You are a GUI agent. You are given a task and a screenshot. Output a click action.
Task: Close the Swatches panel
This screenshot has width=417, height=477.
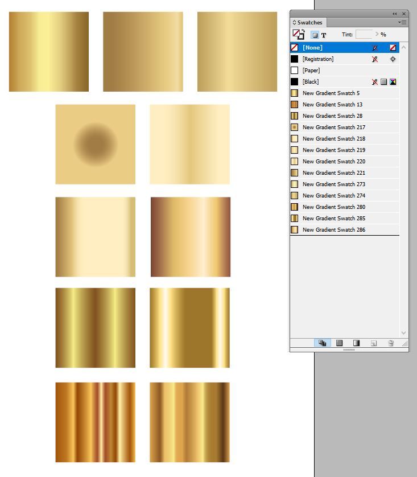(404, 14)
